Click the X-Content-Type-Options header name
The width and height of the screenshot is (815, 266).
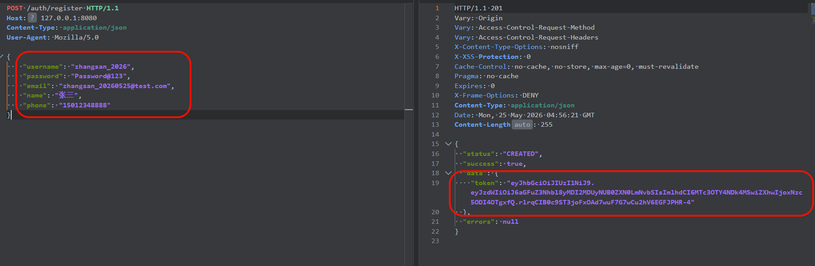[498, 47]
